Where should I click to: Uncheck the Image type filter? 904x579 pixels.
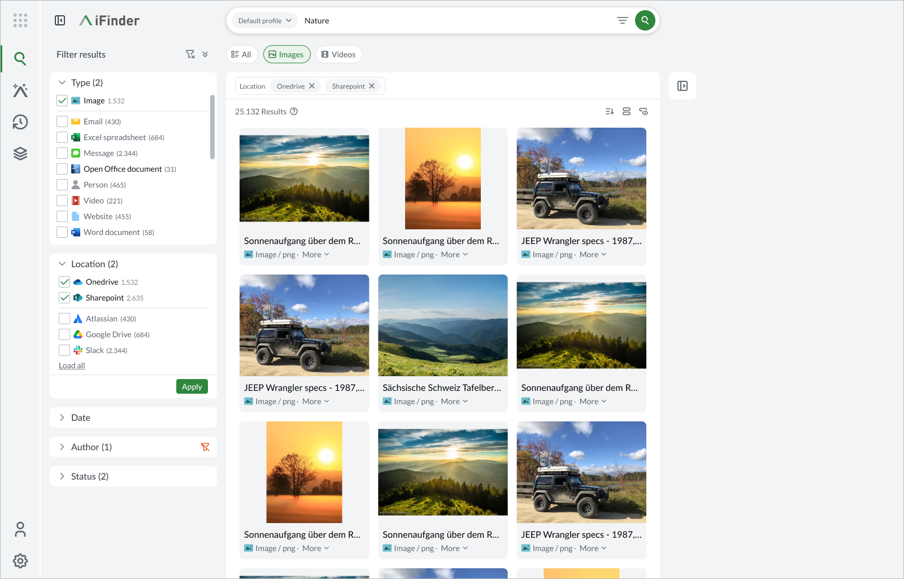(62, 101)
